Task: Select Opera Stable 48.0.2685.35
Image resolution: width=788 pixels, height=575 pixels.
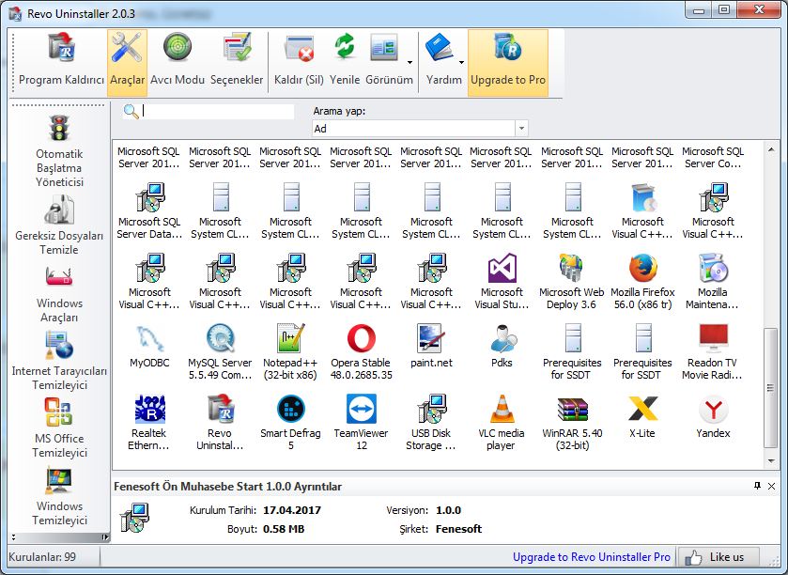Action: 362,351
